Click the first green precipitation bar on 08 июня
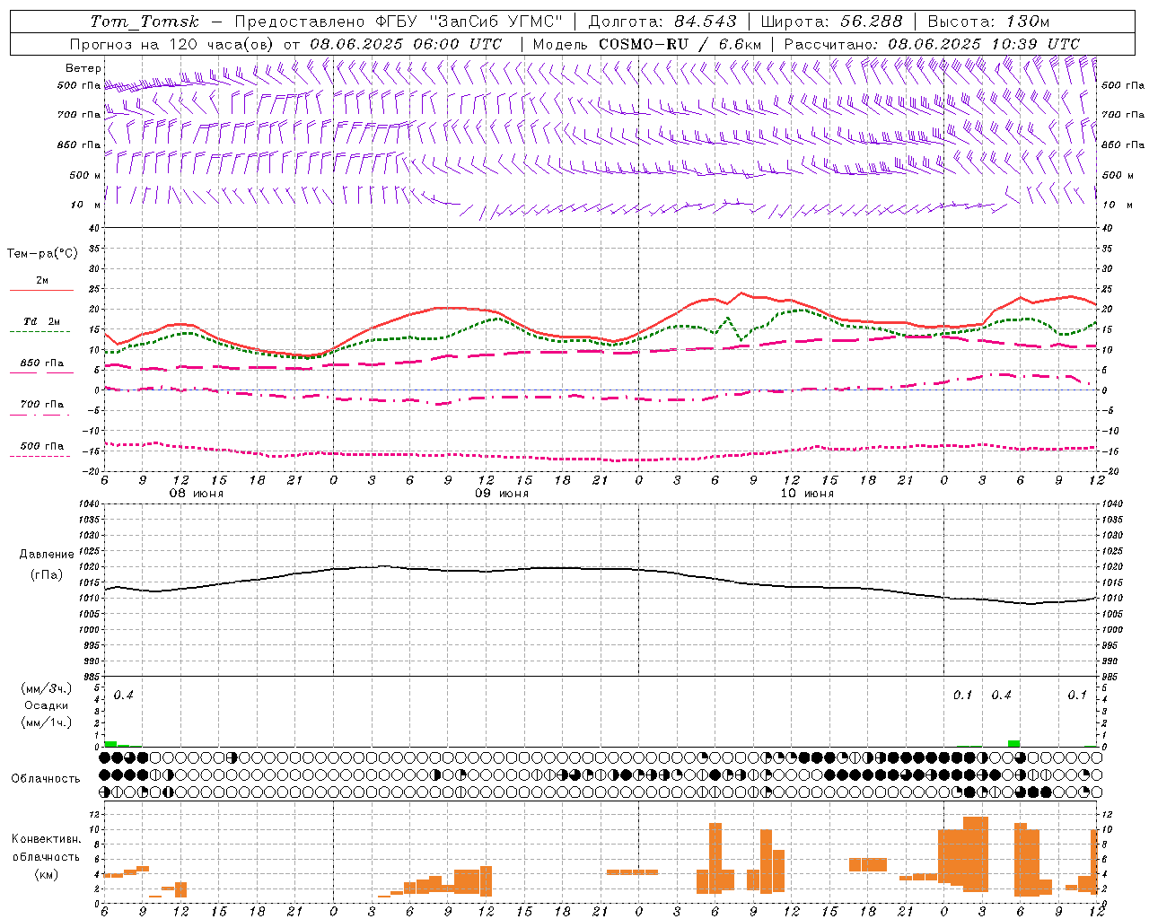 click(110, 744)
